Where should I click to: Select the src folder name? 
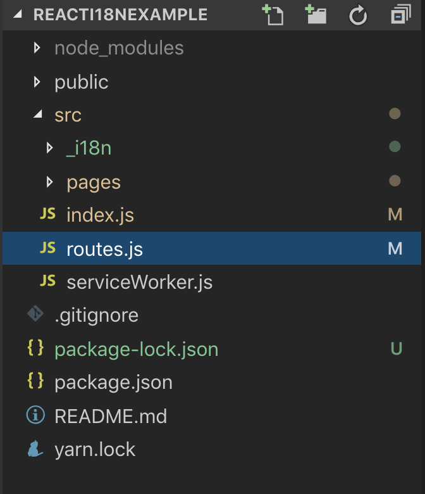click(x=68, y=115)
